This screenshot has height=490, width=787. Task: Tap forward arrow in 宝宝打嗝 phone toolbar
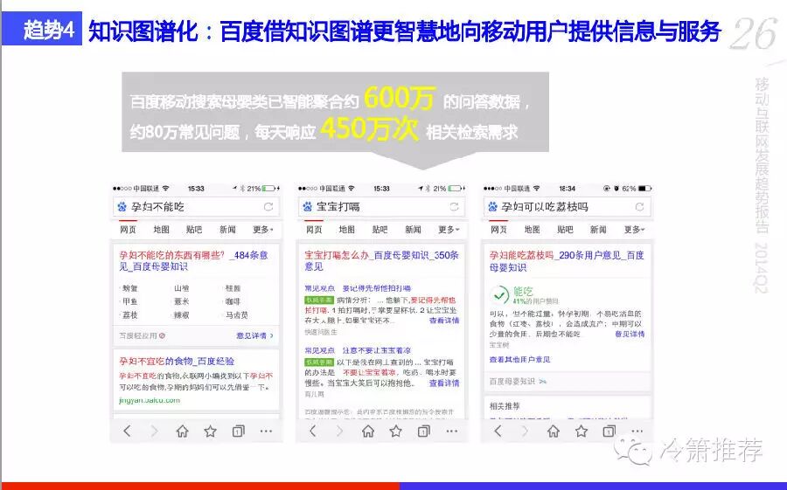tap(340, 431)
